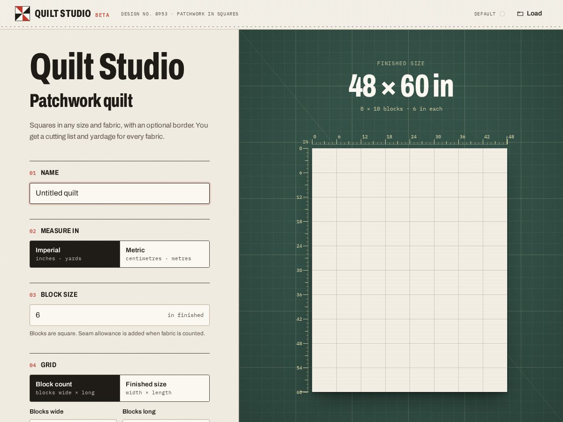The height and width of the screenshot is (422, 563).
Task: Click the 48 × 60 in finished size heading
Action: [401, 86]
